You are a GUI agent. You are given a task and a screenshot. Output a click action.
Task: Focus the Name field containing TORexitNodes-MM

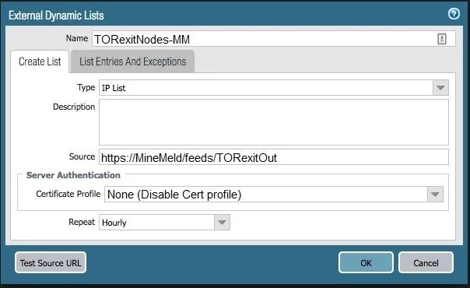pos(274,39)
